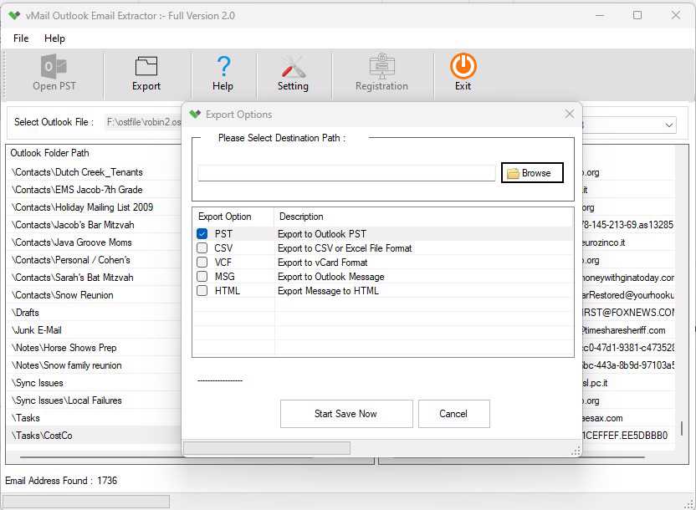Click the Select Outlook File path field
The width and height of the screenshot is (696, 510).
pos(143,122)
